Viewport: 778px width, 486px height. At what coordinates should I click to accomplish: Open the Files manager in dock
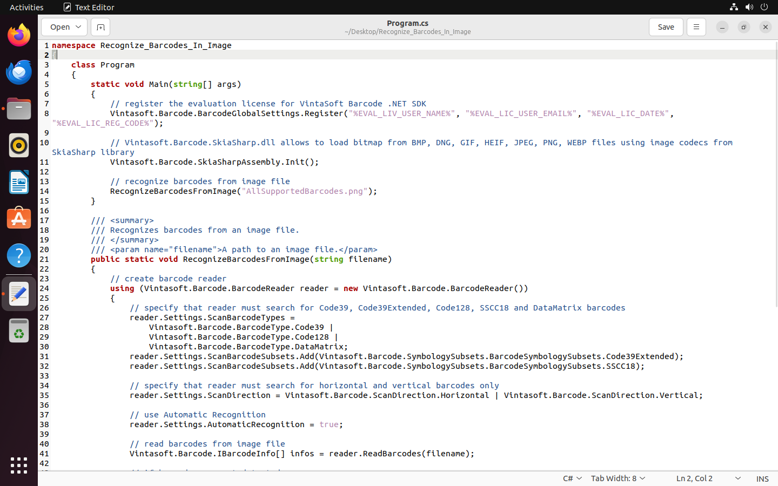point(19,109)
